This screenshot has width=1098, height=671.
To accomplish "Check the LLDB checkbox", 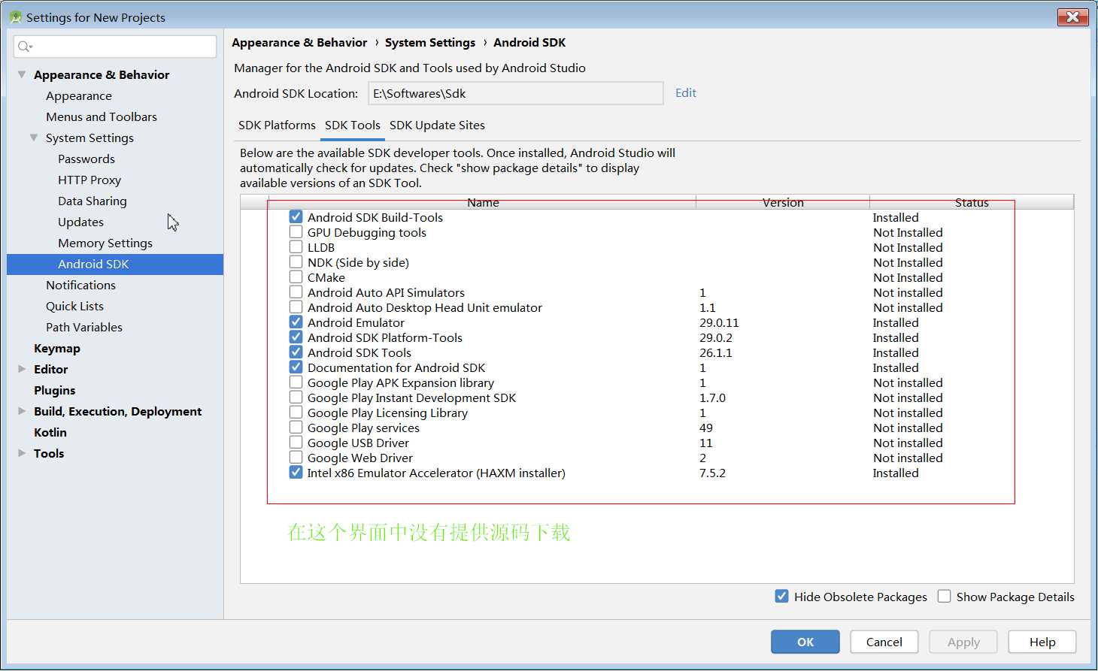I will [296, 246].
